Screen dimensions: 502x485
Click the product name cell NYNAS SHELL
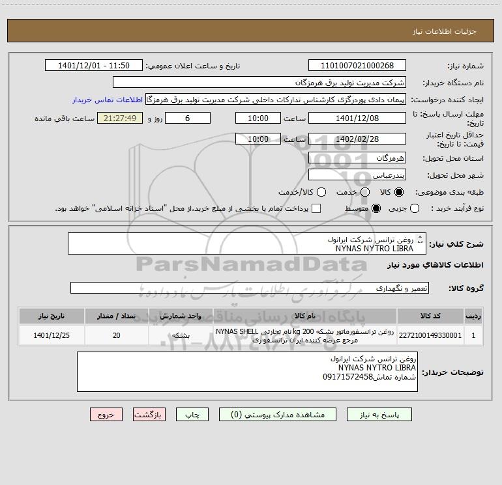305,335
